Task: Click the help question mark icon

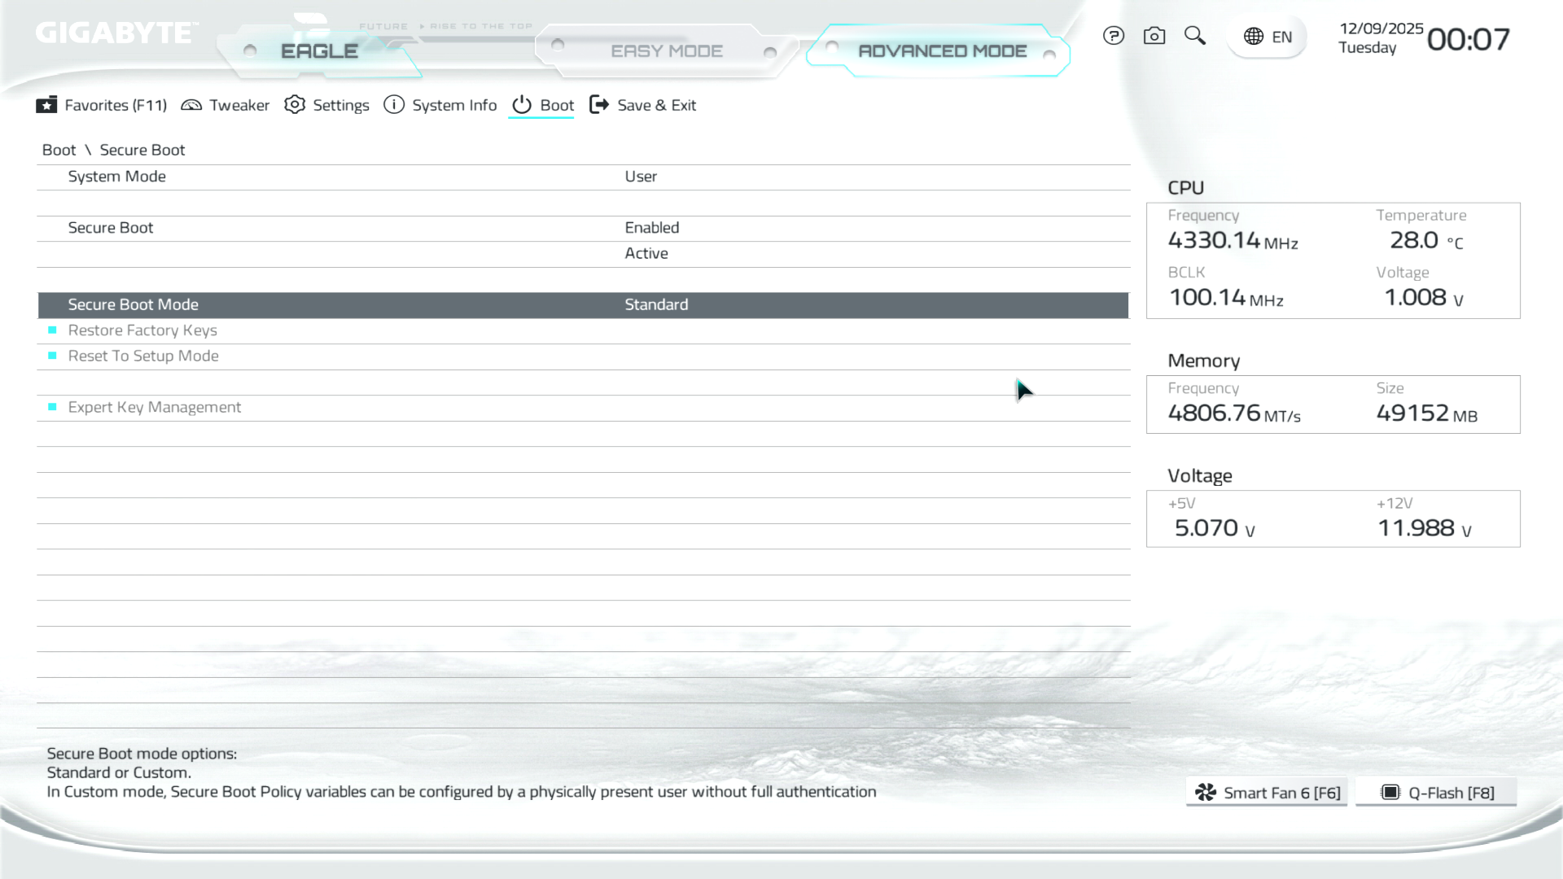Action: tap(1114, 36)
